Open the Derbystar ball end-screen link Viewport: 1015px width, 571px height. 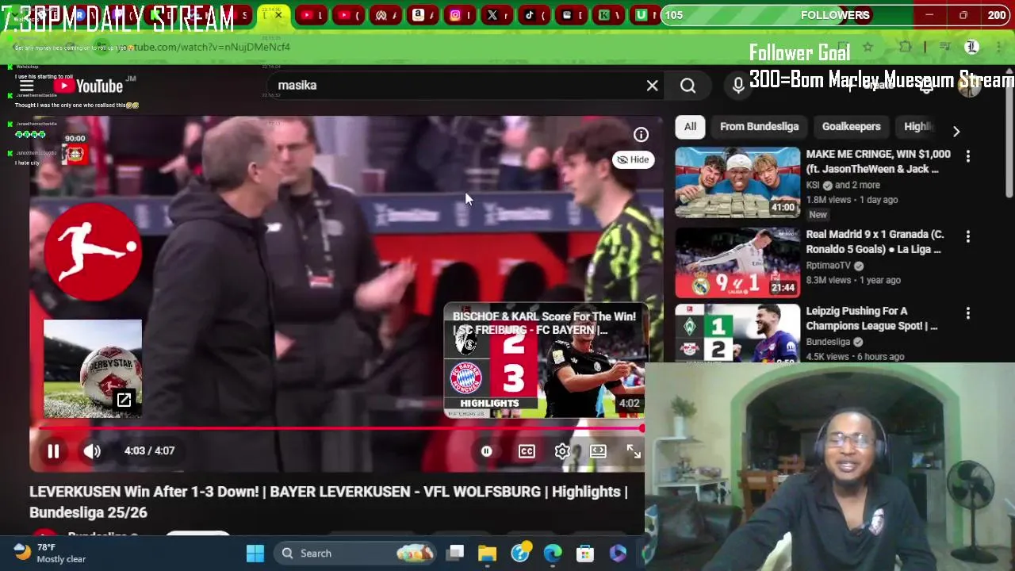(93, 368)
